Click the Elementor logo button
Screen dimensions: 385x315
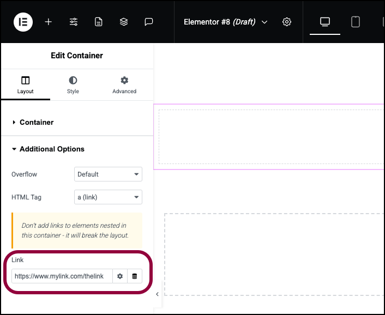(x=23, y=22)
